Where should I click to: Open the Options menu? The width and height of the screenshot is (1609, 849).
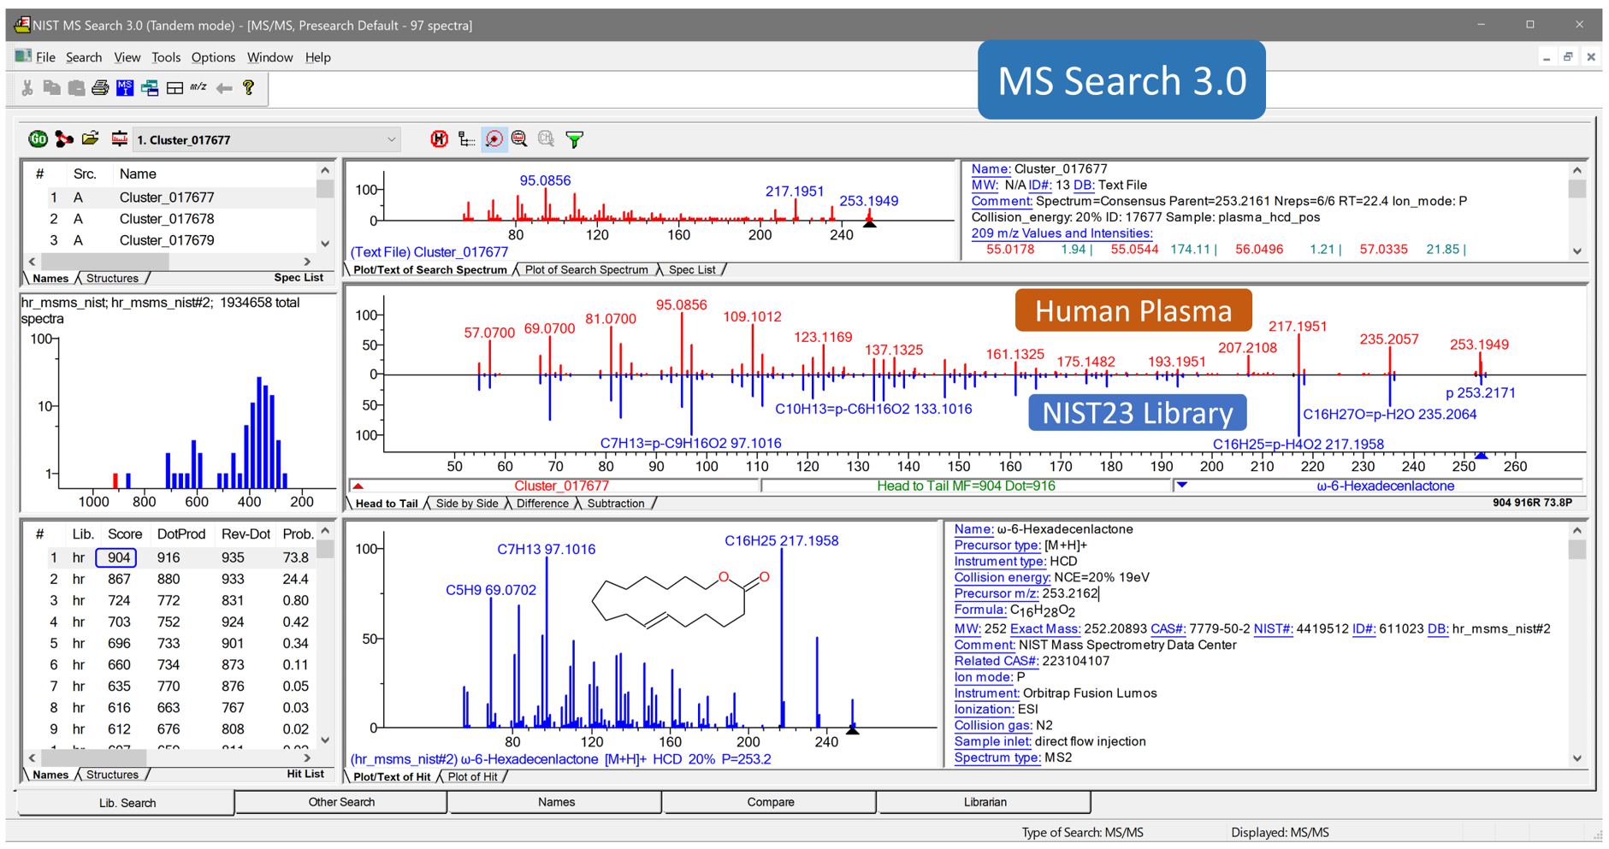[212, 57]
